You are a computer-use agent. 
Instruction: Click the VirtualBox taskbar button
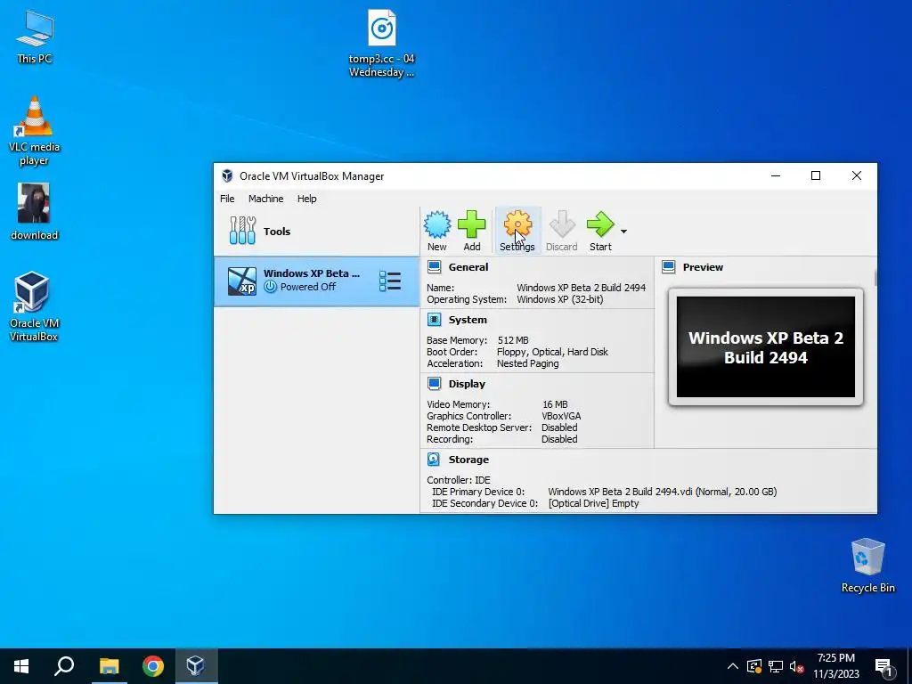[x=195, y=666]
